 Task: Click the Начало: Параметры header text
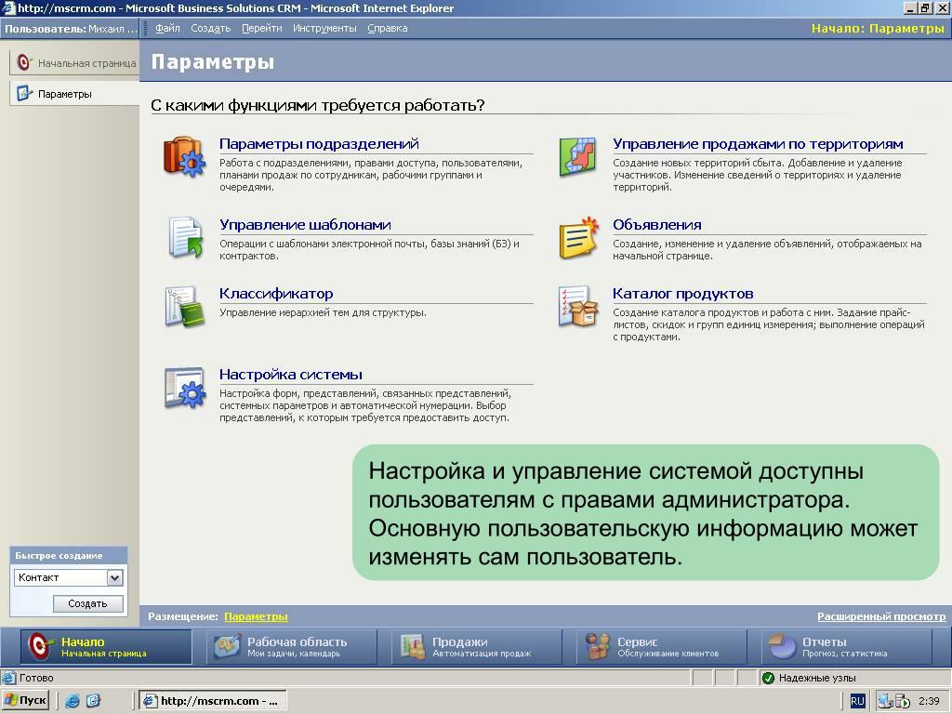pos(878,29)
